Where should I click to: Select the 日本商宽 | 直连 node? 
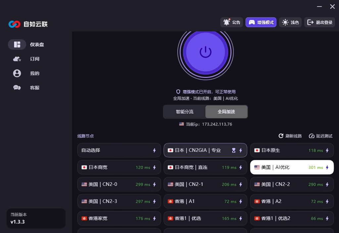click(205, 167)
